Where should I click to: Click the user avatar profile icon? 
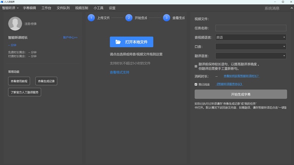pos(15,24)
